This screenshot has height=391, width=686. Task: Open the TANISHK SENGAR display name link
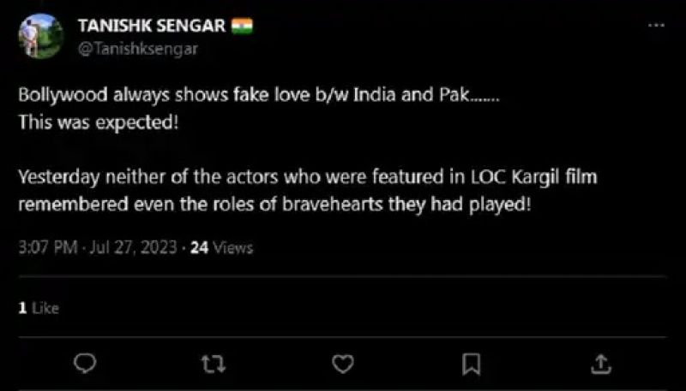[152, 26]
